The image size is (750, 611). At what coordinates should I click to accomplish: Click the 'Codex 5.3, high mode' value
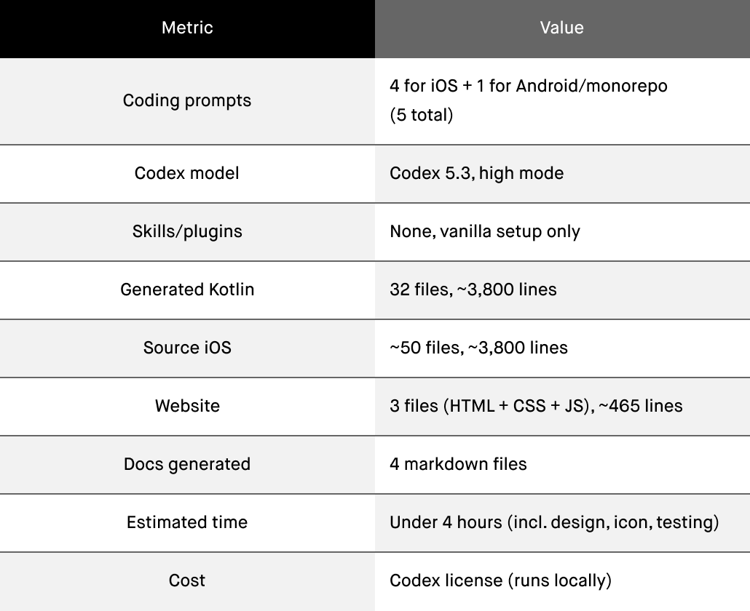(x=476, y=173)
